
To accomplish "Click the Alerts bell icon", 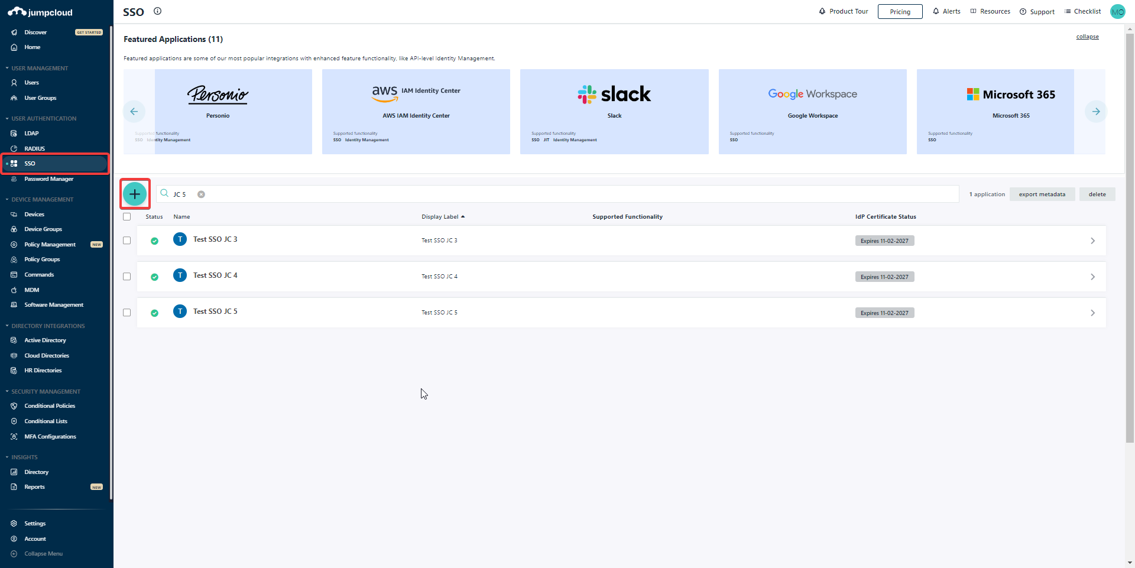I will click(935, 11).
